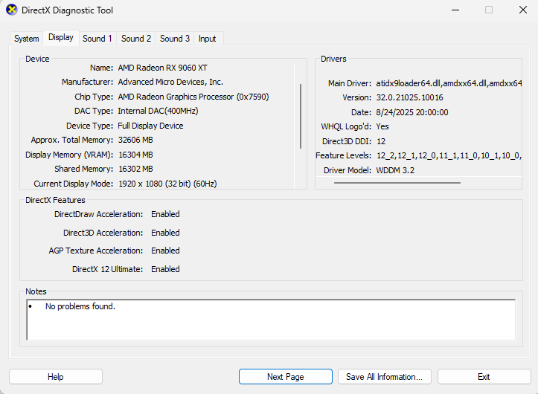The image size is (538, 394).
Task: Click driver model value WDDM 3.2
Action: [x=395, y=170]
